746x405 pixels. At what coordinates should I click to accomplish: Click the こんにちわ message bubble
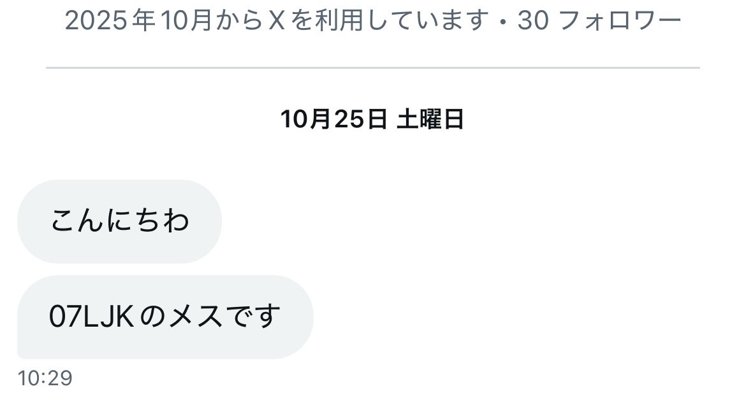click(119, 222)
